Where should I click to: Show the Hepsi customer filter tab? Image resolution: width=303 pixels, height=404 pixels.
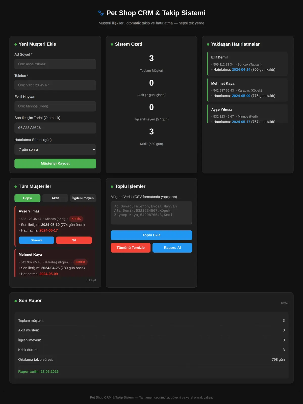point(27,198)
